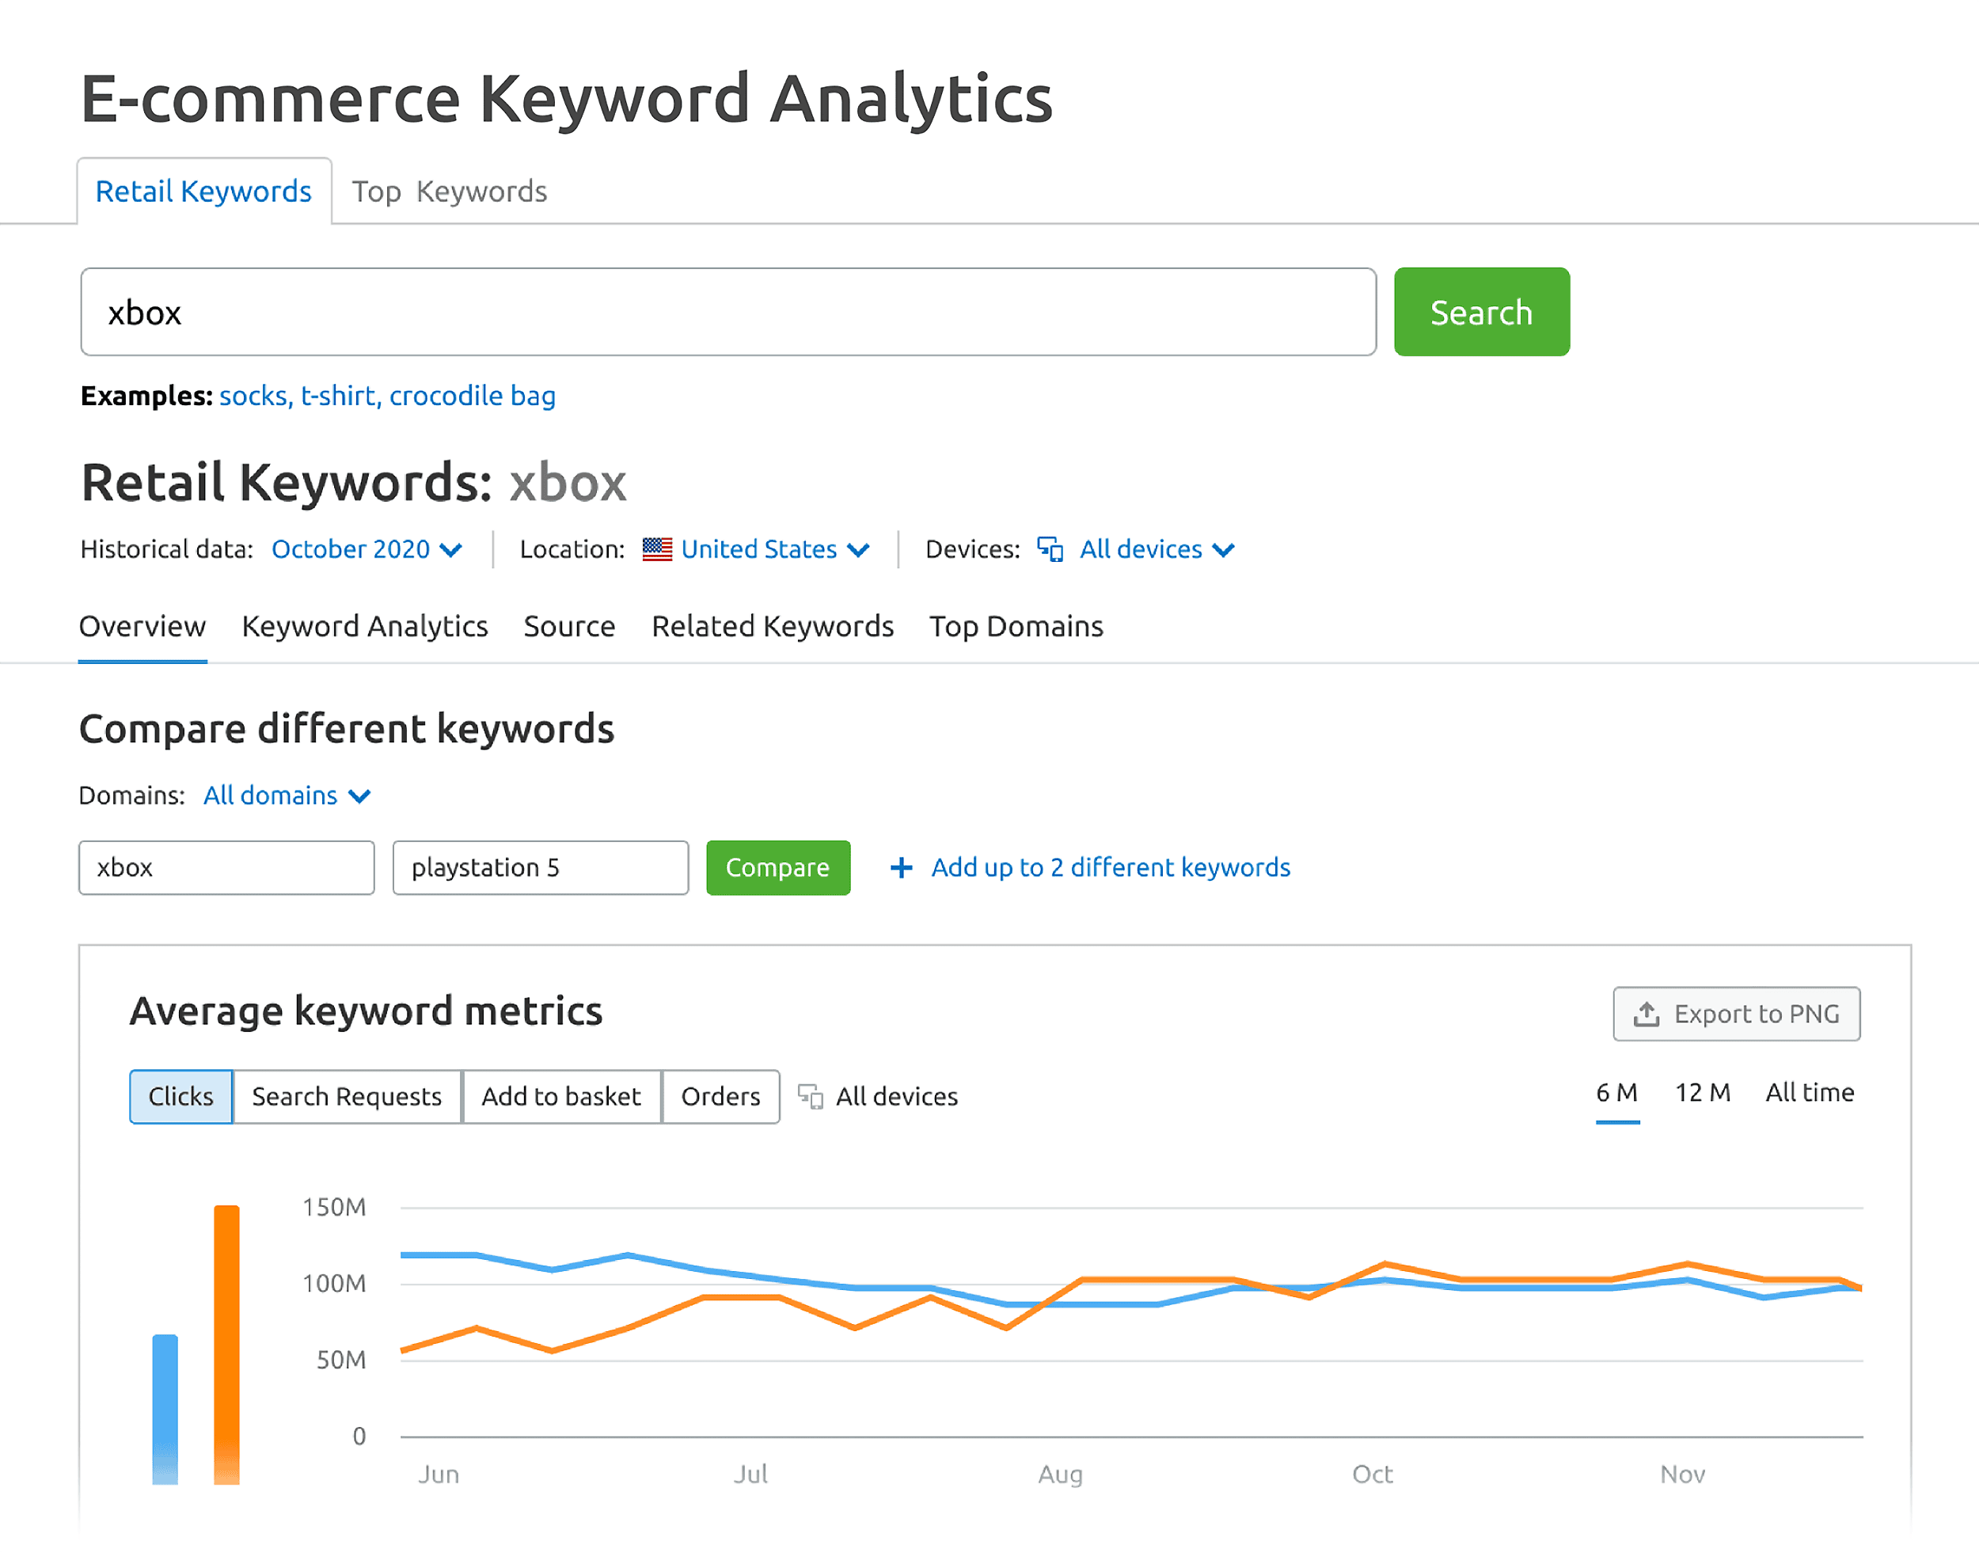Viewport: 1979px width, 1552px height.
Task: Click the Jun label on chart axis
Action: pyautogui.click(x=439, y=1474)
